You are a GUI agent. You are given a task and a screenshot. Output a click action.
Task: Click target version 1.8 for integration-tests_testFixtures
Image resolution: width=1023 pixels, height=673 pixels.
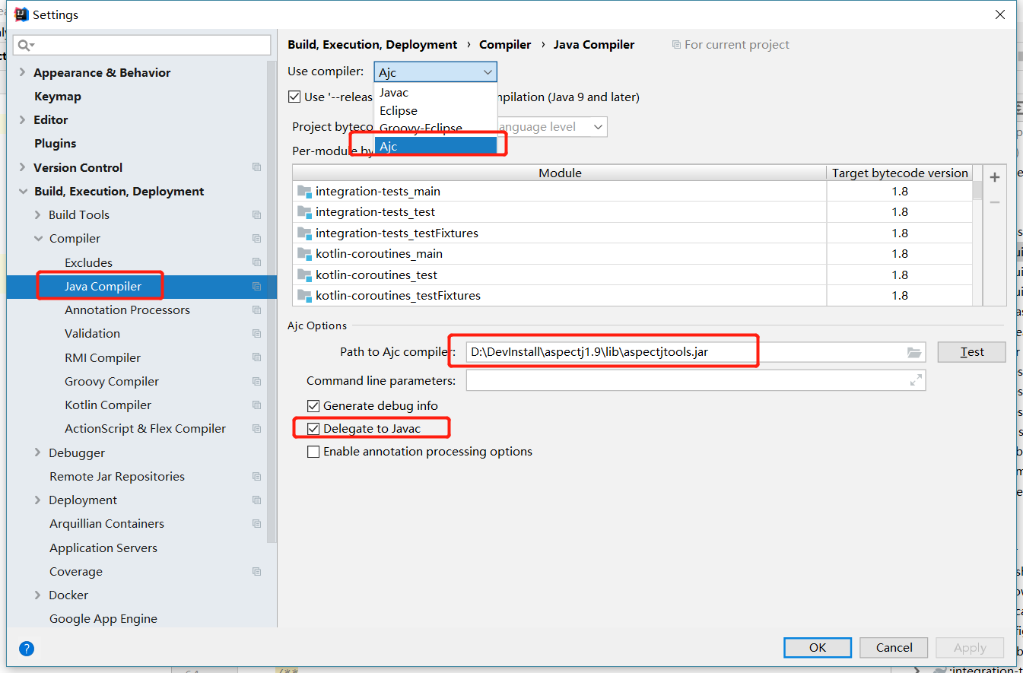900,233
